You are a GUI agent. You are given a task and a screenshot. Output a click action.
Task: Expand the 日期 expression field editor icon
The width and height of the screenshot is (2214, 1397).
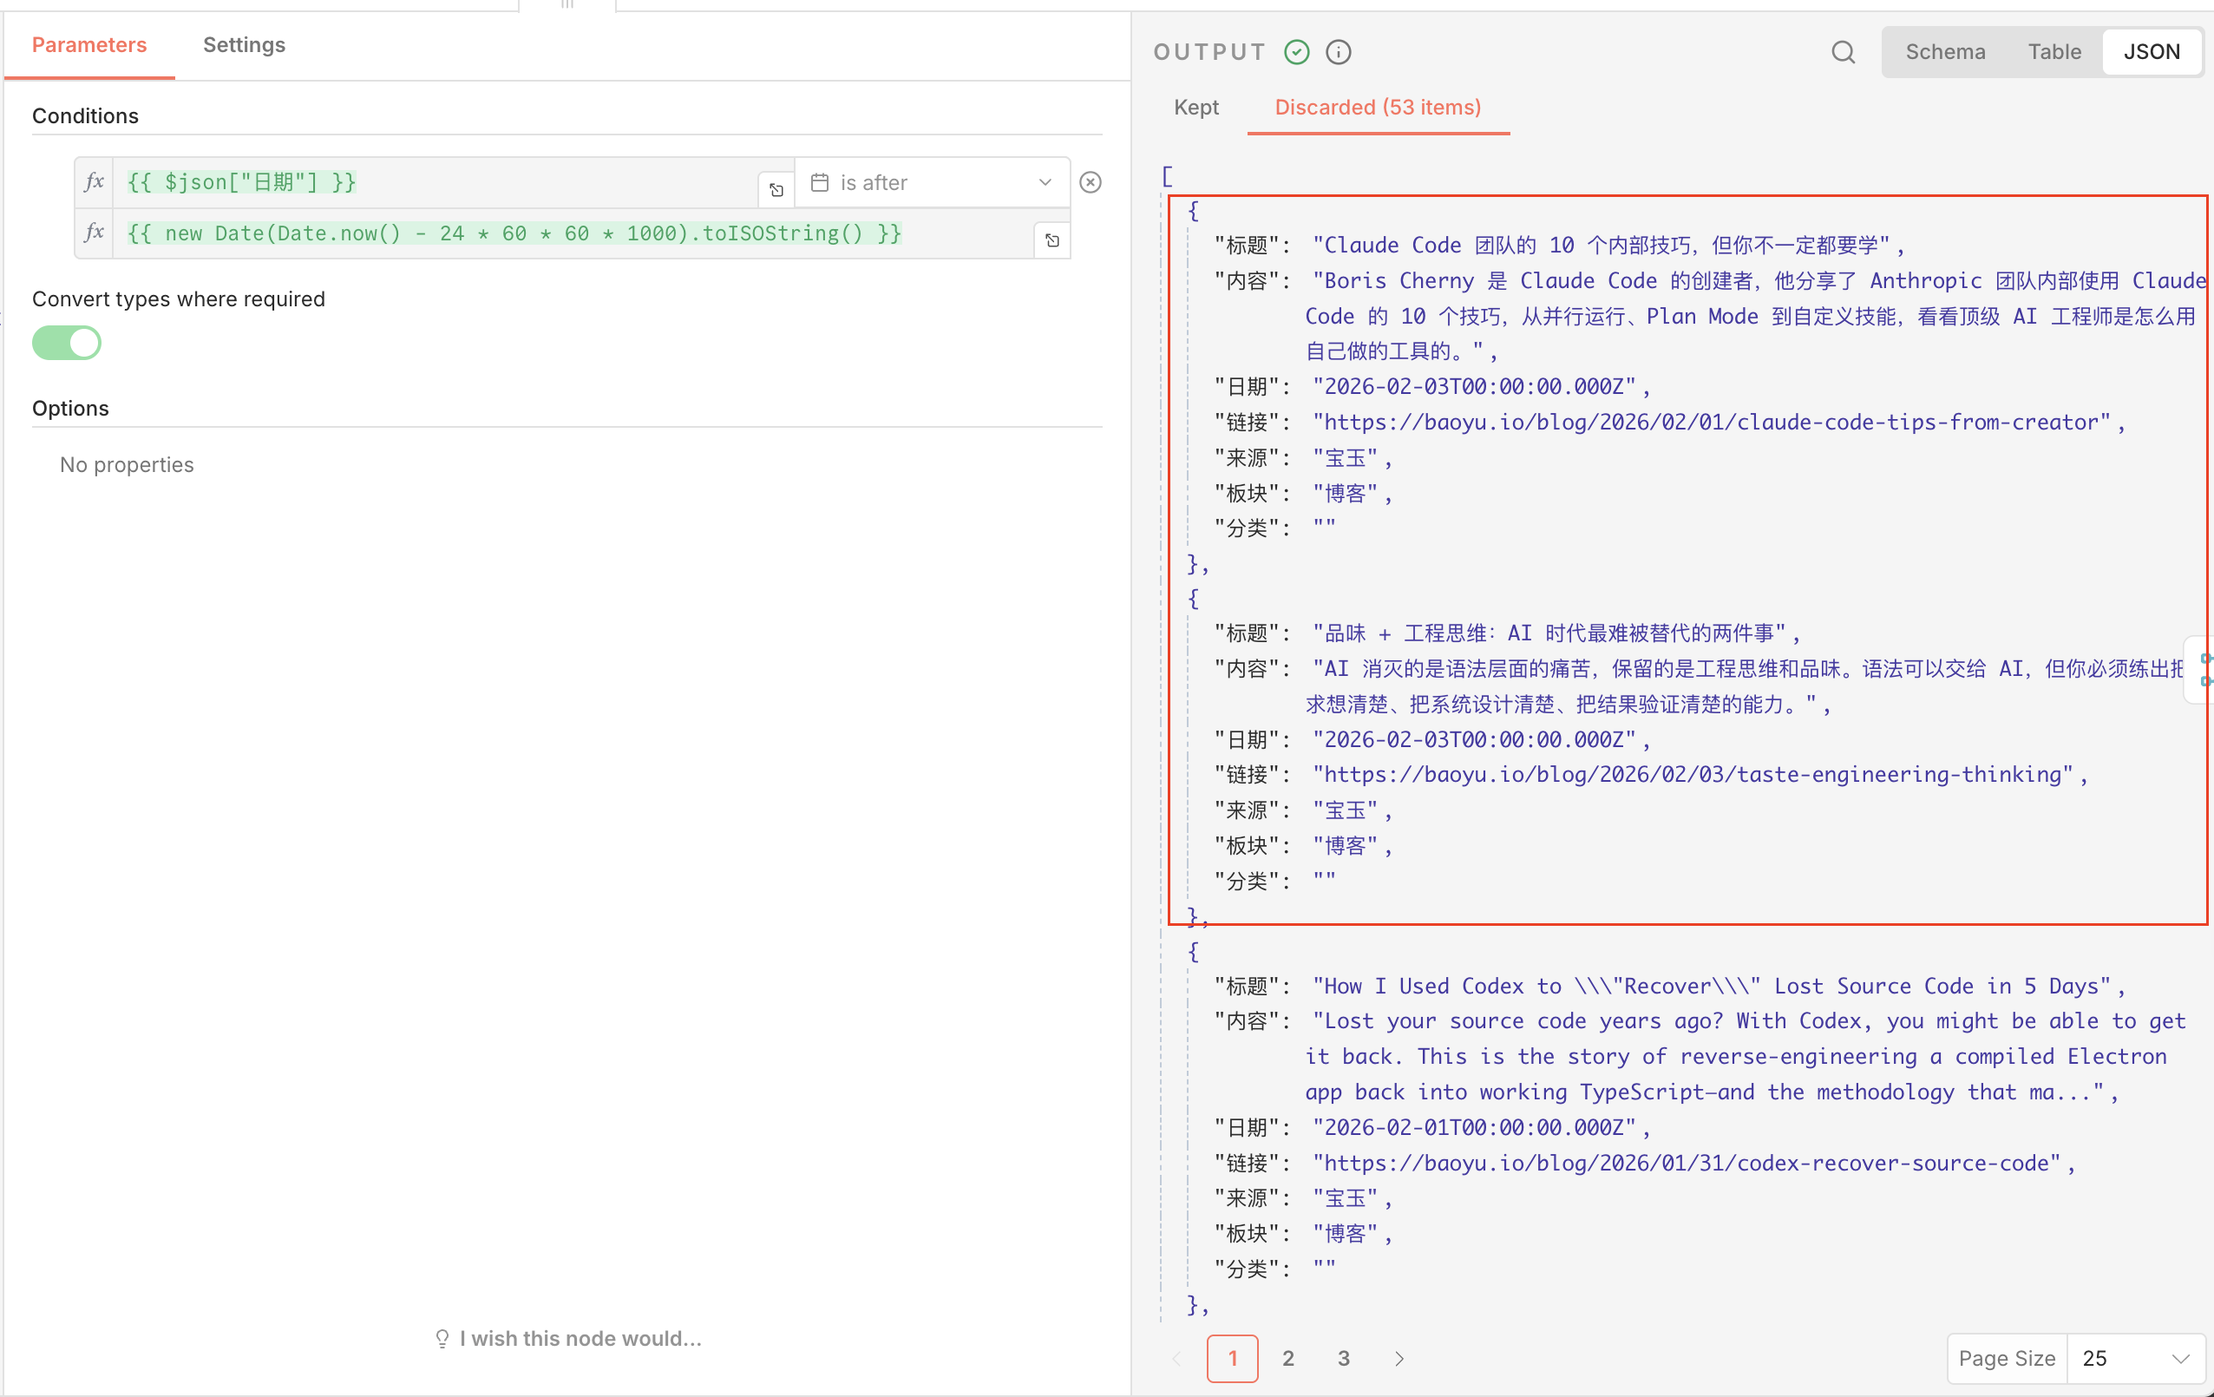pos(776,190)
